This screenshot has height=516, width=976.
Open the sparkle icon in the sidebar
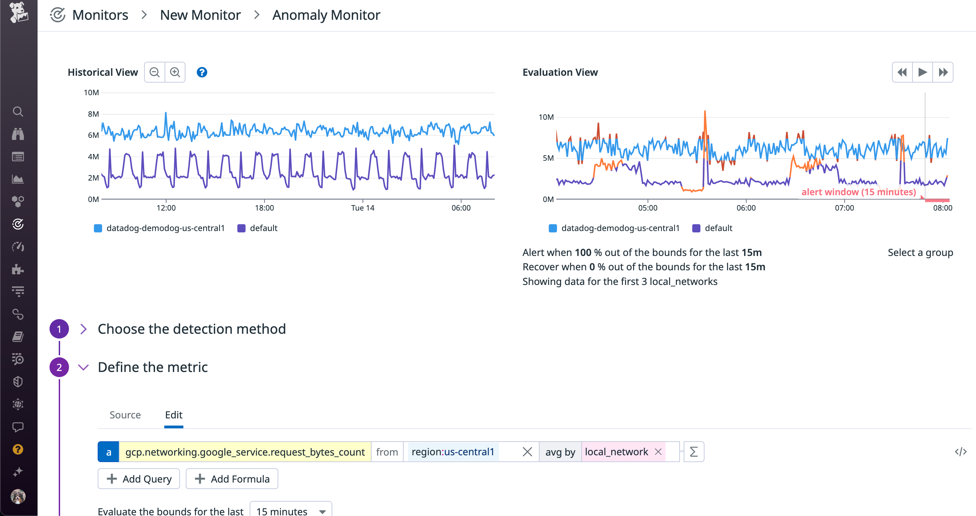tap(18, 472)
